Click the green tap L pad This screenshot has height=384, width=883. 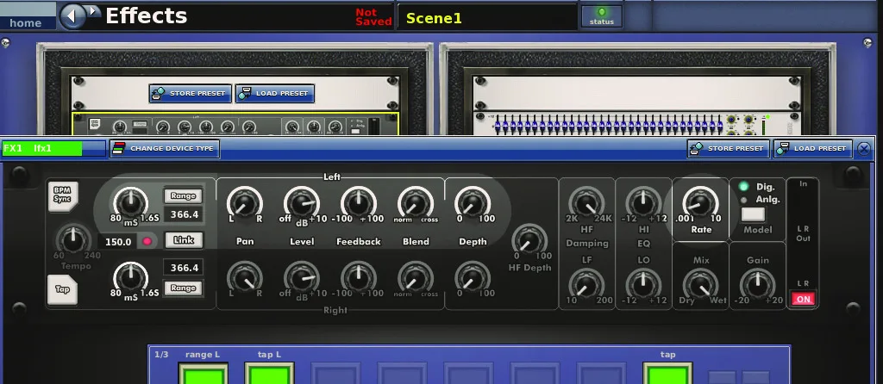[269, 374]
